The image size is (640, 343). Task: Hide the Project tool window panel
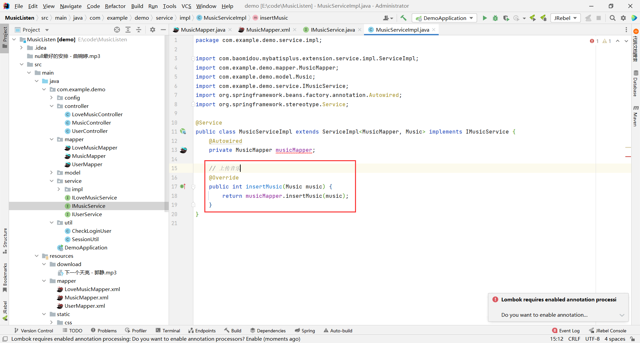(x=163, y=30)
